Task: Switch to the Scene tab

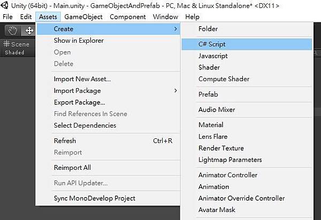Action: point(17,44)
